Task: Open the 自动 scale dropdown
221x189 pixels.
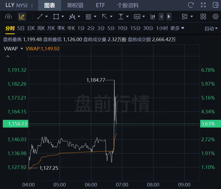Action: (x=211, y=29)
